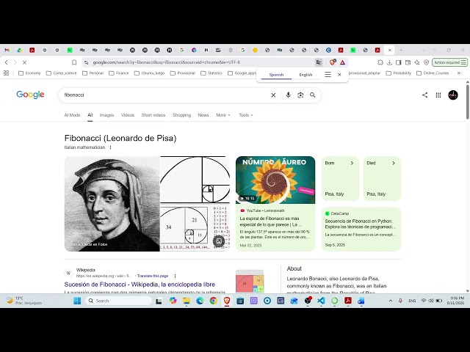
Task: Click the Windows taskbar Search box
Action: pos(118,301)
